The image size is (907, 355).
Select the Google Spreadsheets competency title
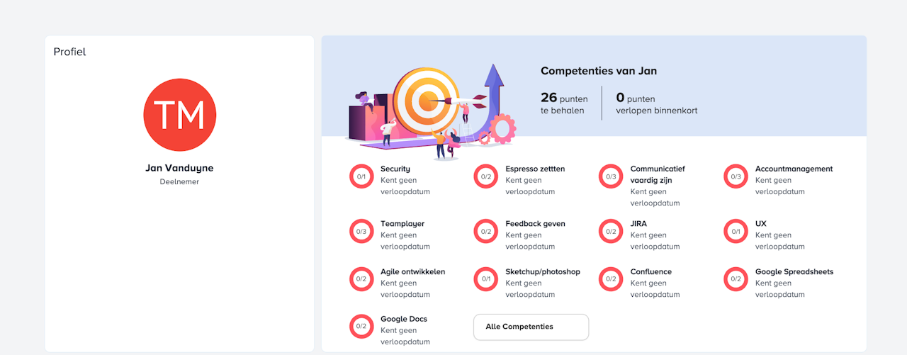[794, 272]
